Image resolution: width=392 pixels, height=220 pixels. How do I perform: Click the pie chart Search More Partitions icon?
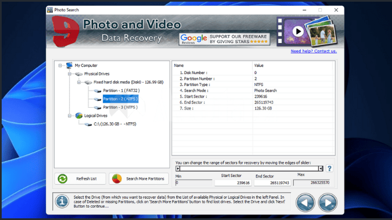[x=117, y=179]
